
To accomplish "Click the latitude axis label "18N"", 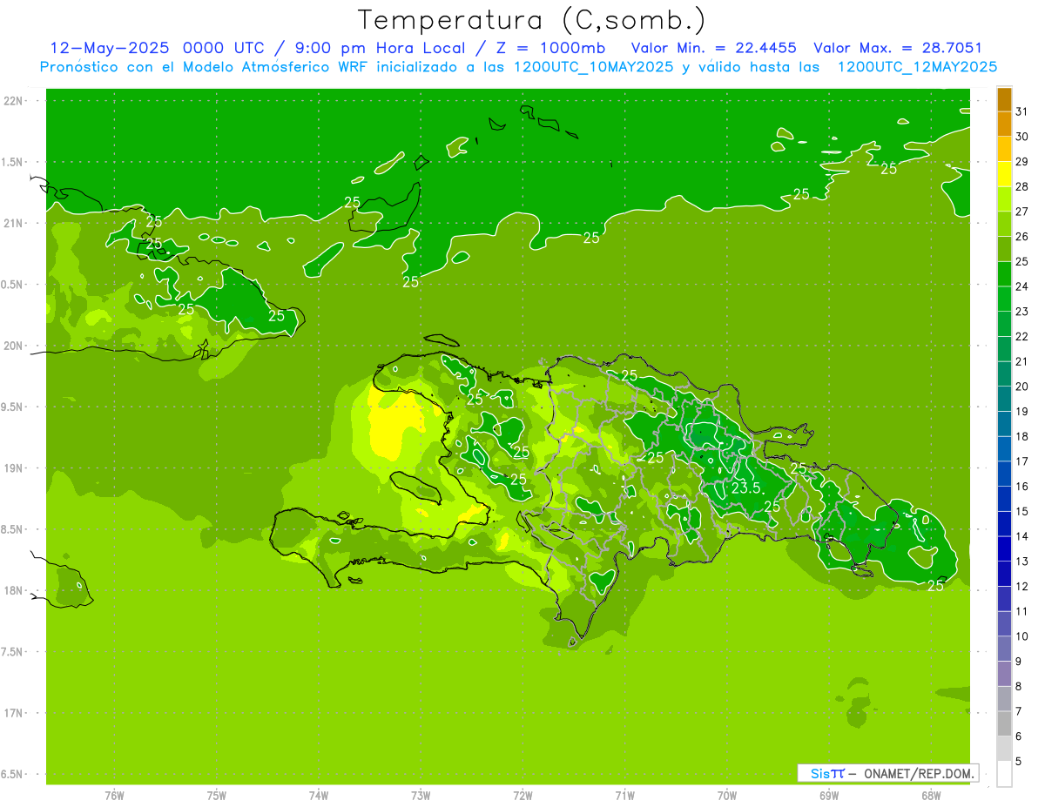I will point(14,591).
